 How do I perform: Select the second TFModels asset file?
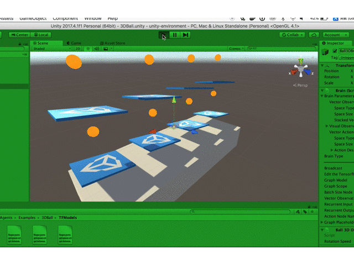click(x=39, y=235)
